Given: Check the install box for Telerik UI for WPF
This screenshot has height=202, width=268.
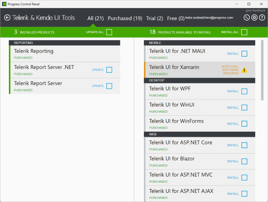Looking at the screenshot, I should pyautogui.click(x=244, y=91).
